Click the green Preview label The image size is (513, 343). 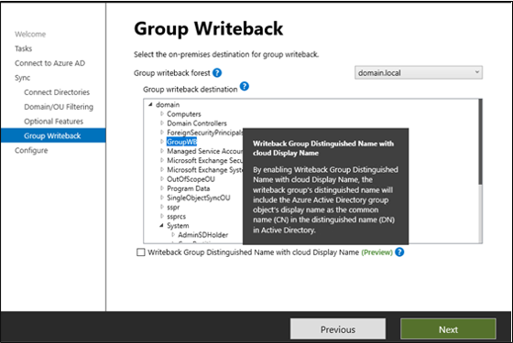point(377,252)
